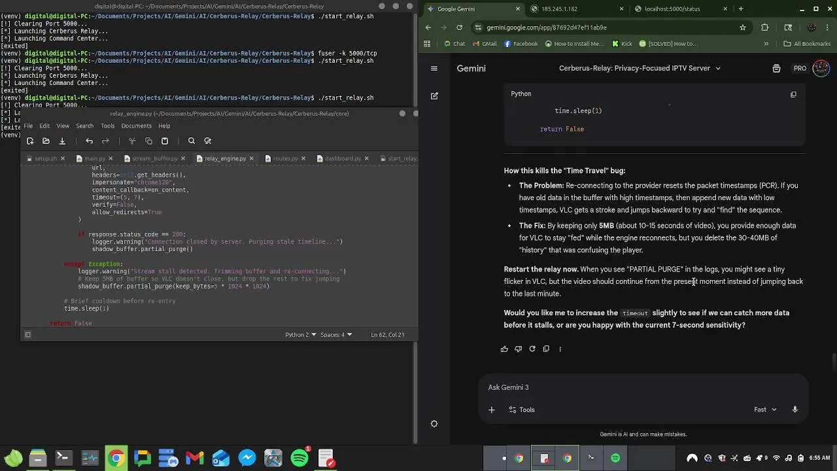Open the Gemini main menu hamburger

pyautogui.click(x=434, y=68)
